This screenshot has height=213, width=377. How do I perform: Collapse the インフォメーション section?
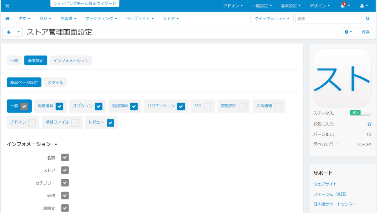32,144
